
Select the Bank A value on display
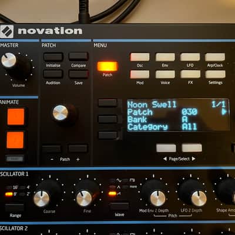(x=185, y=119)
